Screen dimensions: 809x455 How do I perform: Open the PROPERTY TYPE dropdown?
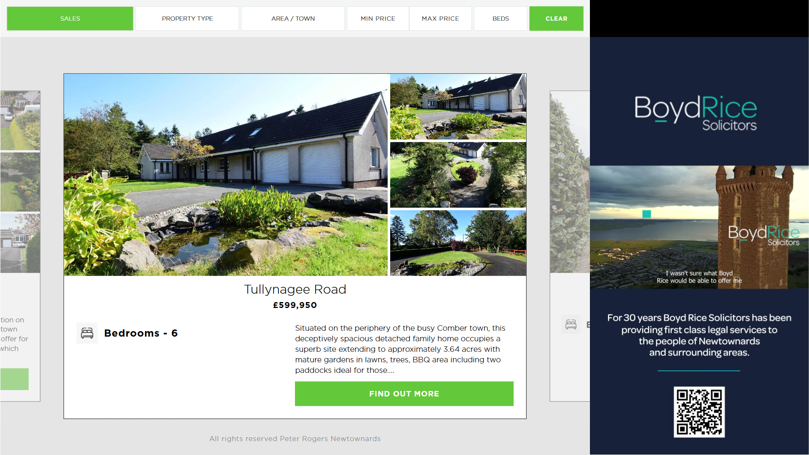point(188,19)
